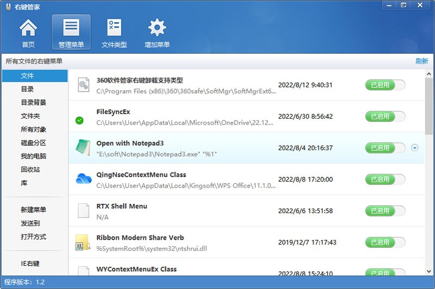Click the N/A path under RTX Shell Menu
This screenshot has width=435, height=289.
click(x=102, y=217)
